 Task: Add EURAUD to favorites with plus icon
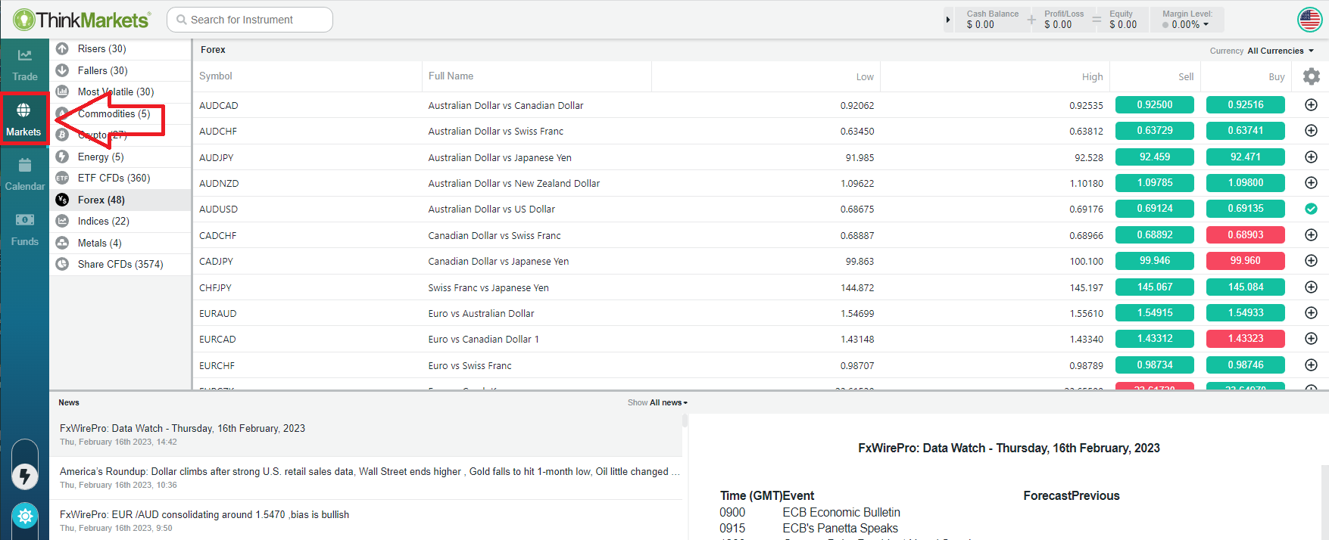pos(1311,313)
